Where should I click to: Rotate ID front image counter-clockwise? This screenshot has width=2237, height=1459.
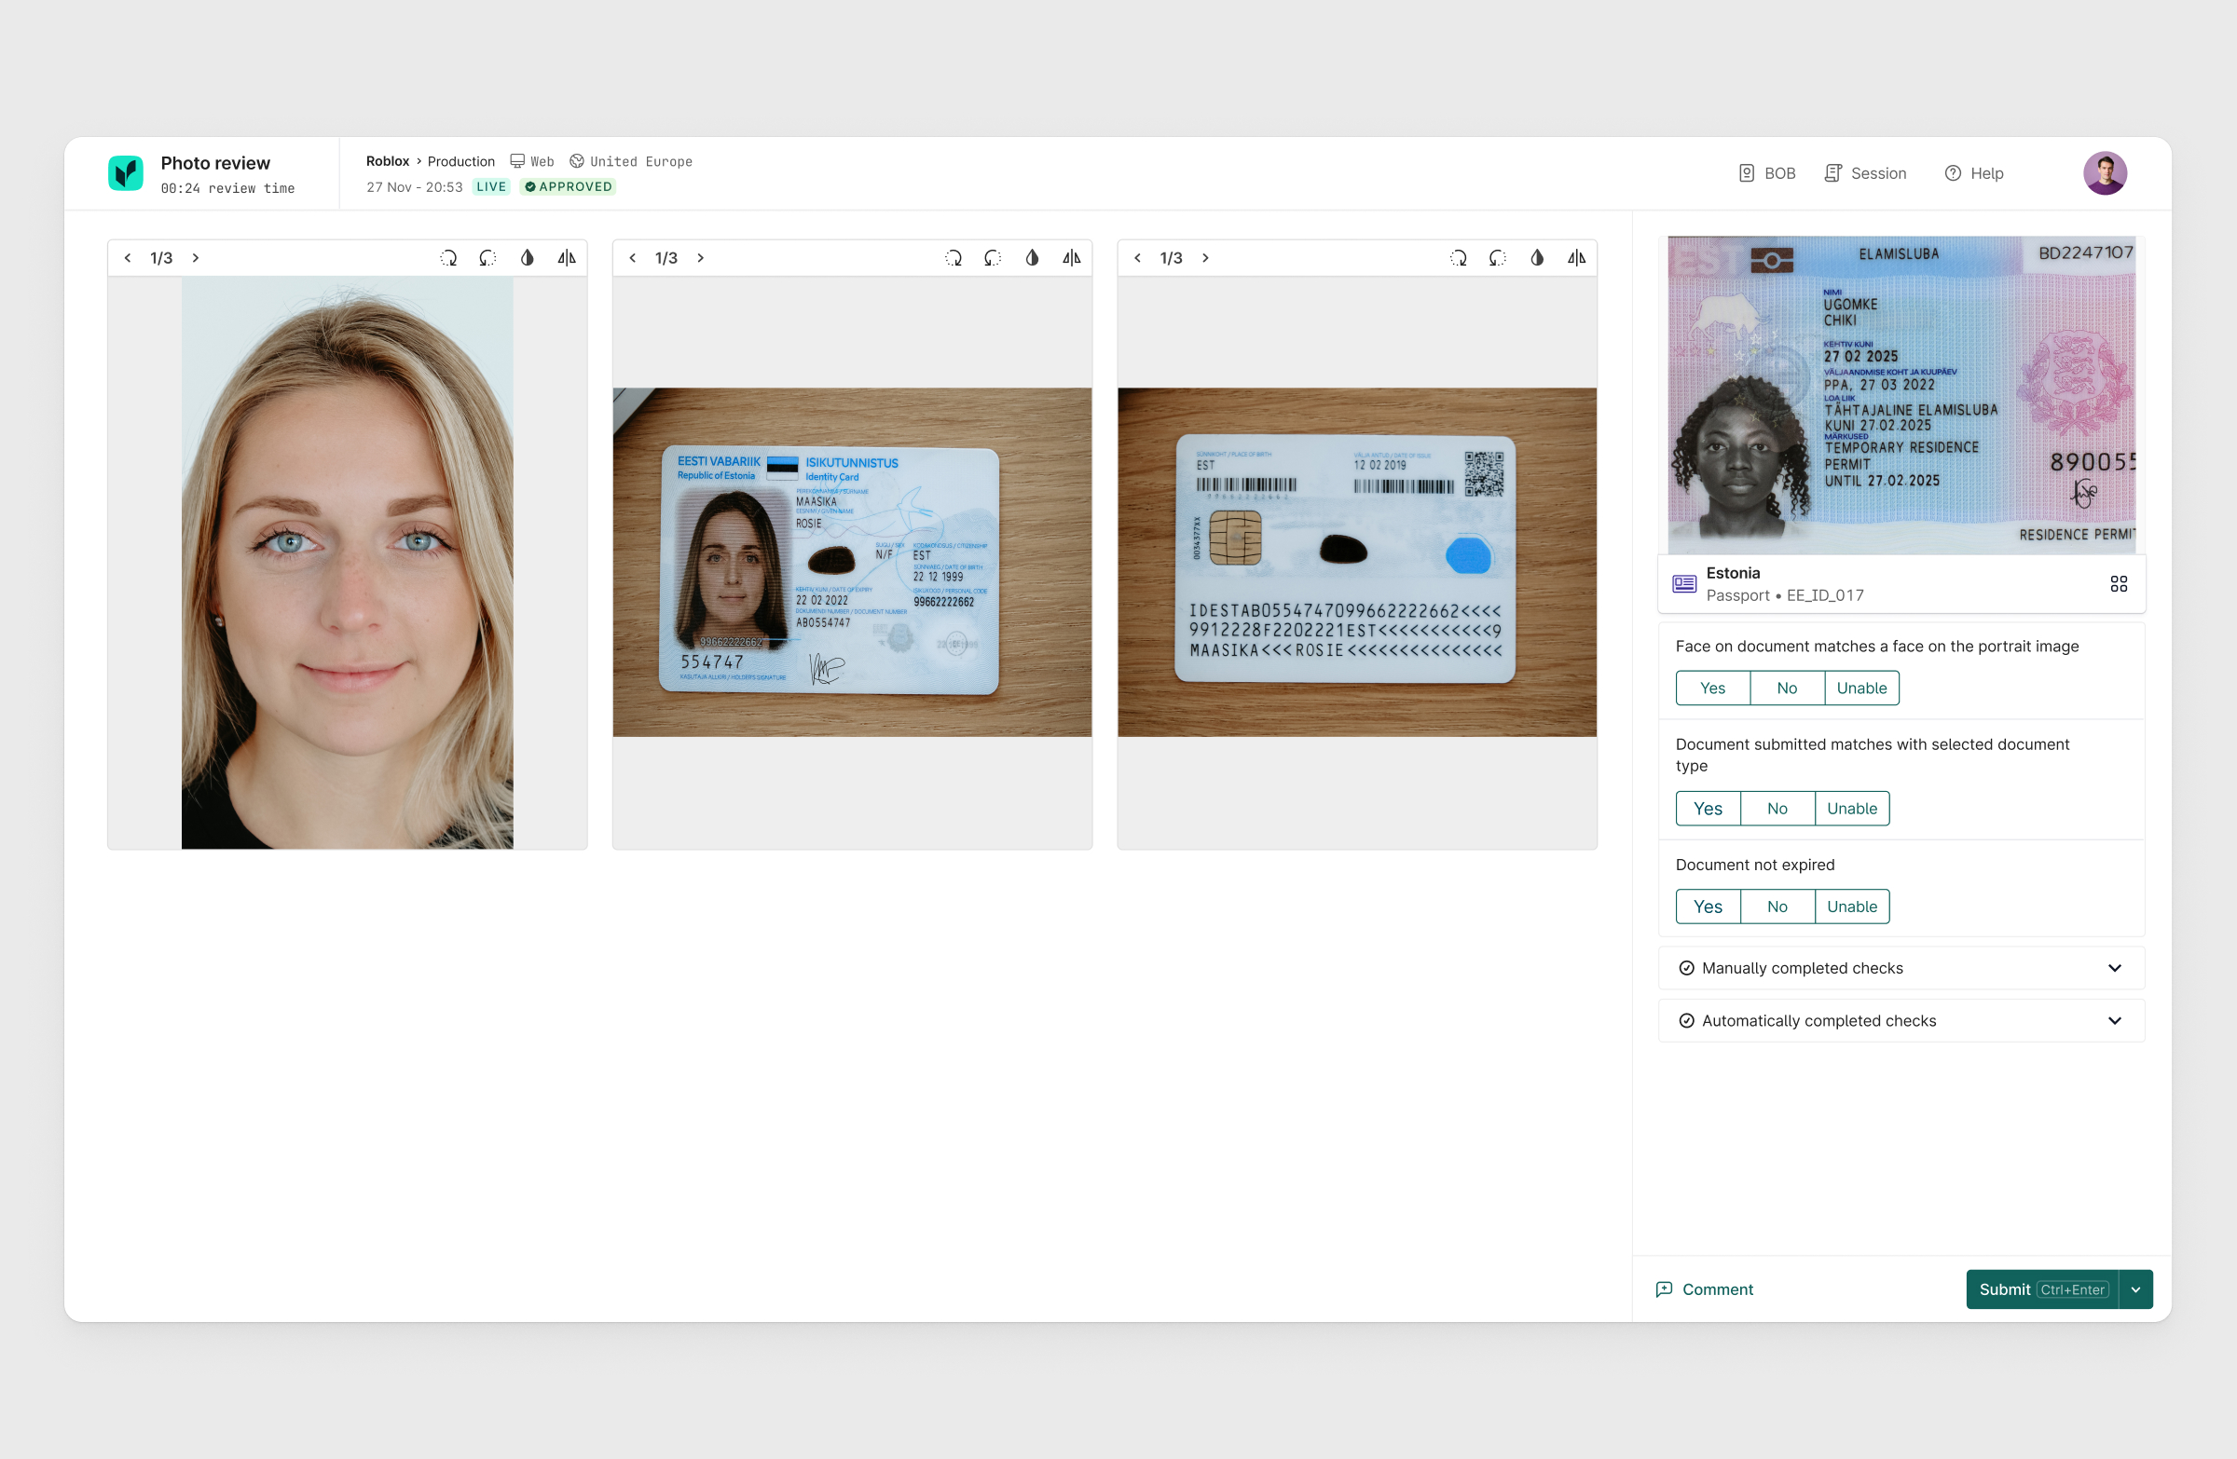(x=993, y=257)
